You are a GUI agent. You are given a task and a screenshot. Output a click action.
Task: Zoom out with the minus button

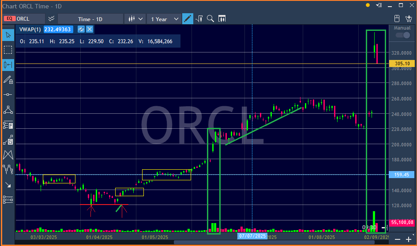click(x=397, y=239)
